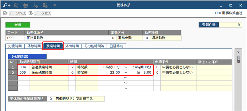The height and width of the screenshot is (111, 247).
Task: Switch to the 日替時刻 tab
Action: click(116, 46)
